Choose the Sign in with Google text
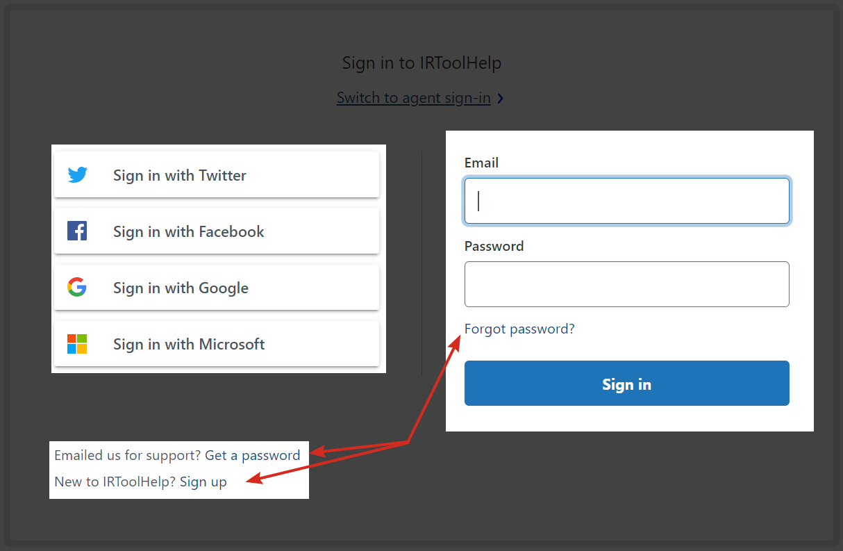The image size is (843, 551). [181, 288]
